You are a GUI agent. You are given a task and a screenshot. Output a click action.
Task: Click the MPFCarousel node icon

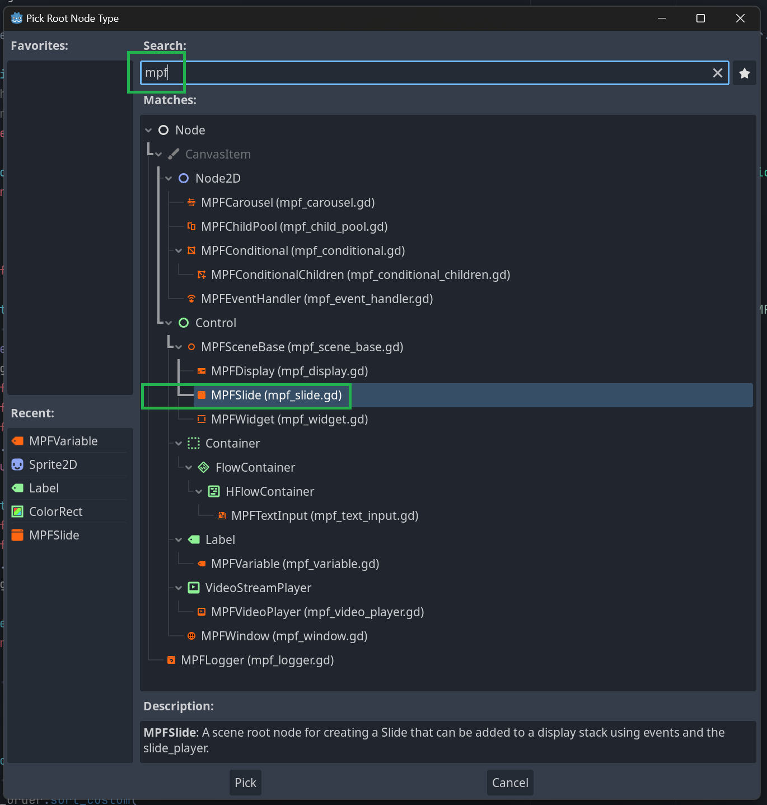tap(191, 203)
